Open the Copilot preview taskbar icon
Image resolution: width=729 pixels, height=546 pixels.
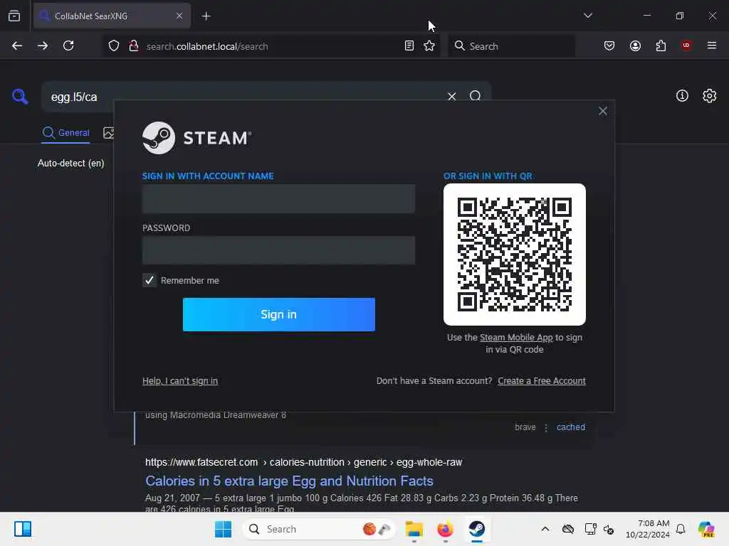706,529
